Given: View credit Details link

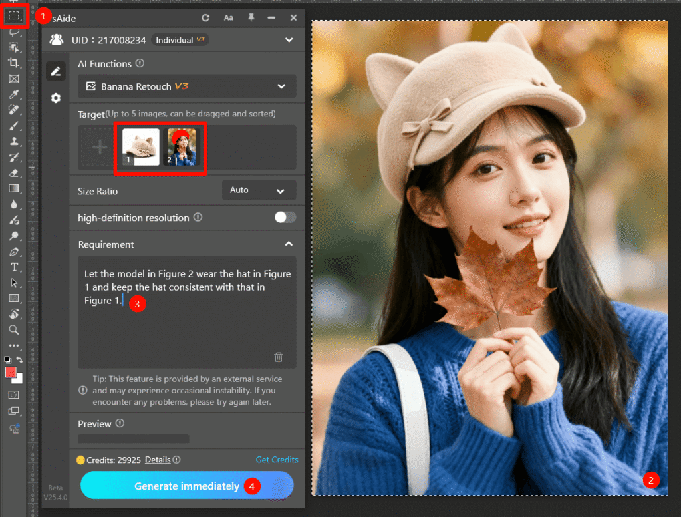Looking at the screenshot, I should pyautogui.click(x=158, y=460).
